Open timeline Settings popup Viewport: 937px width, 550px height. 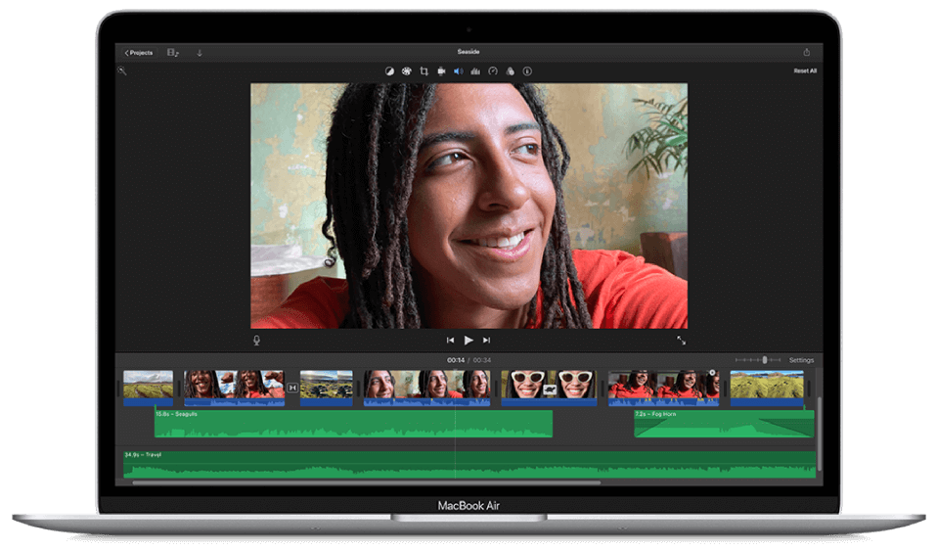click(x=801, y=360)
